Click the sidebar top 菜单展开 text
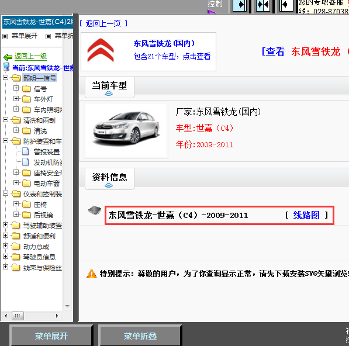The image size is (349, 346). [x=25, y=36]
